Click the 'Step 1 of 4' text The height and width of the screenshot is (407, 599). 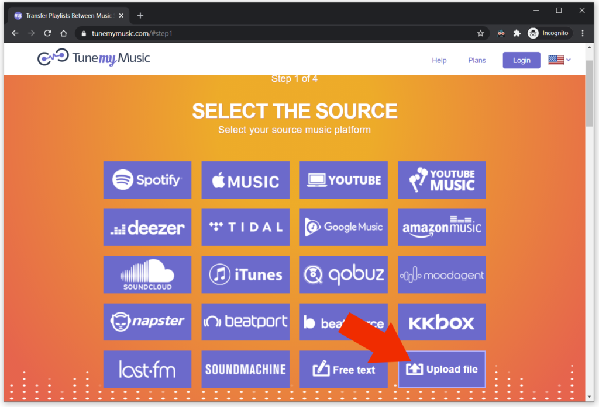pyautogui.click(x=294, y=79)
